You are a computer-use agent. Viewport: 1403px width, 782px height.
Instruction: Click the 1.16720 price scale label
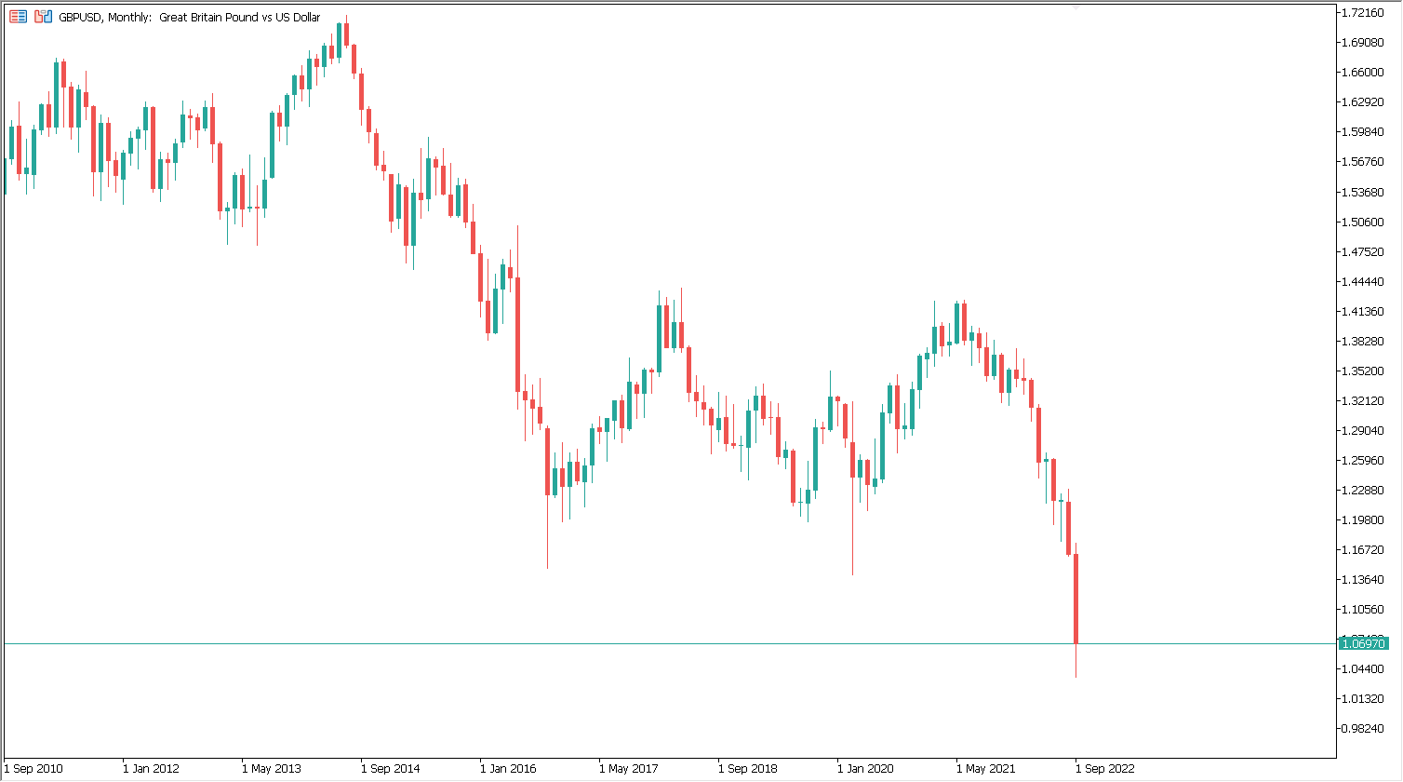click(x=1362, y=549)
